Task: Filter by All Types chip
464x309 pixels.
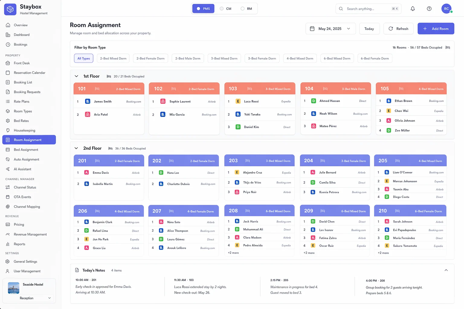Action: [x=84, y=59]
